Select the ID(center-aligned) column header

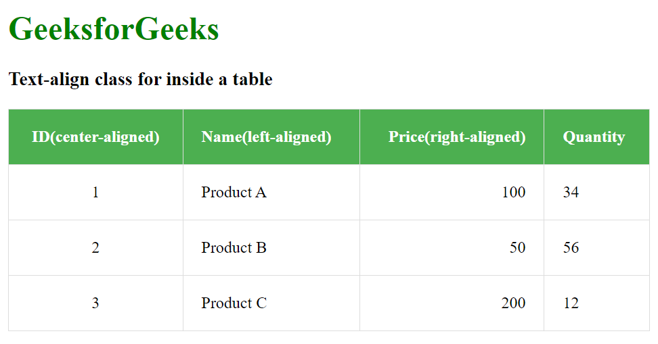pyautogui.click(x=95, y=137)
